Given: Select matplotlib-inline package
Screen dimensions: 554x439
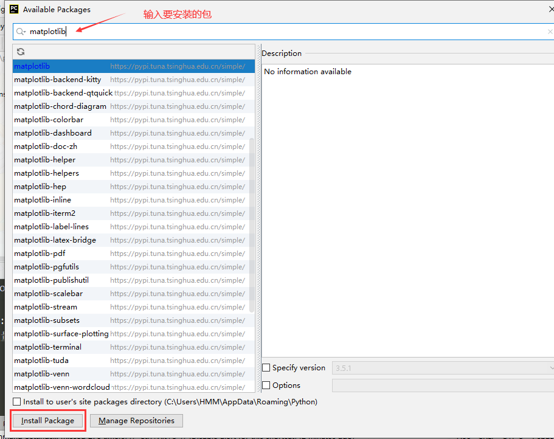Looking at the screenshot, I should pyautogui.click(x=134, y=200).
